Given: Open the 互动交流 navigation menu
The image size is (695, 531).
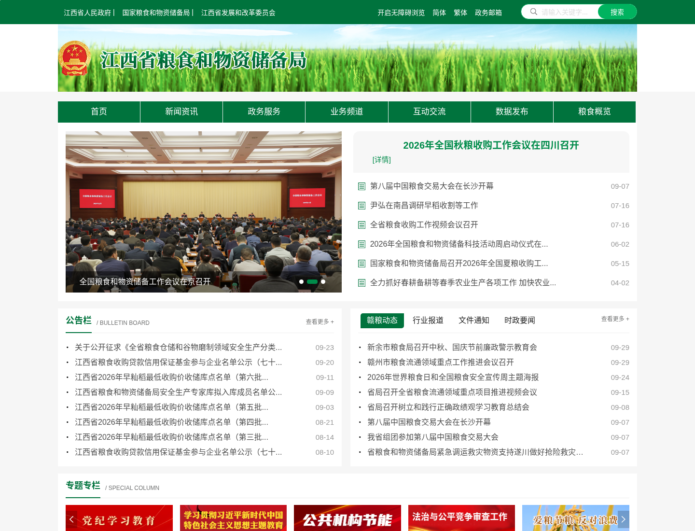Looking at the screenshot, I should tap(430, 112).
